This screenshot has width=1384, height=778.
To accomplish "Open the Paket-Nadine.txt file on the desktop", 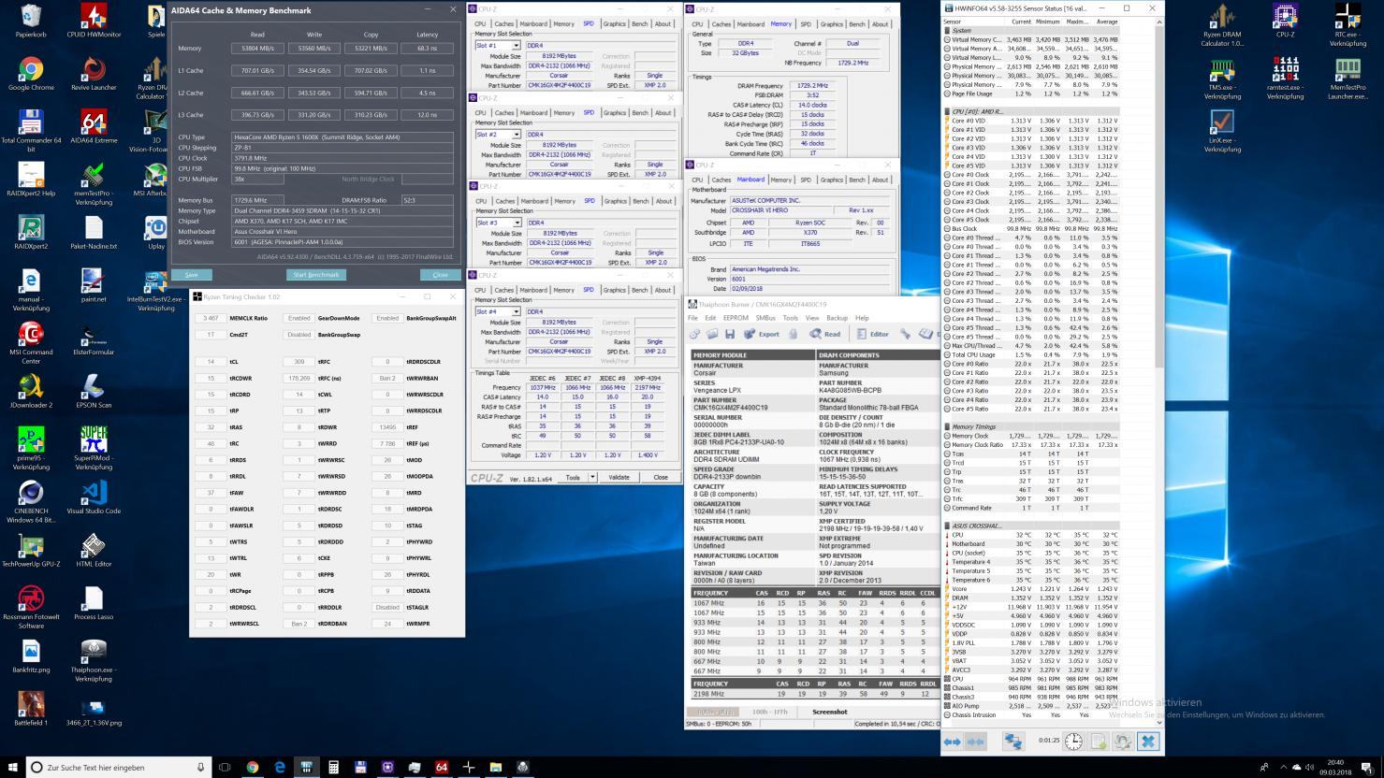I will point(93,233).
